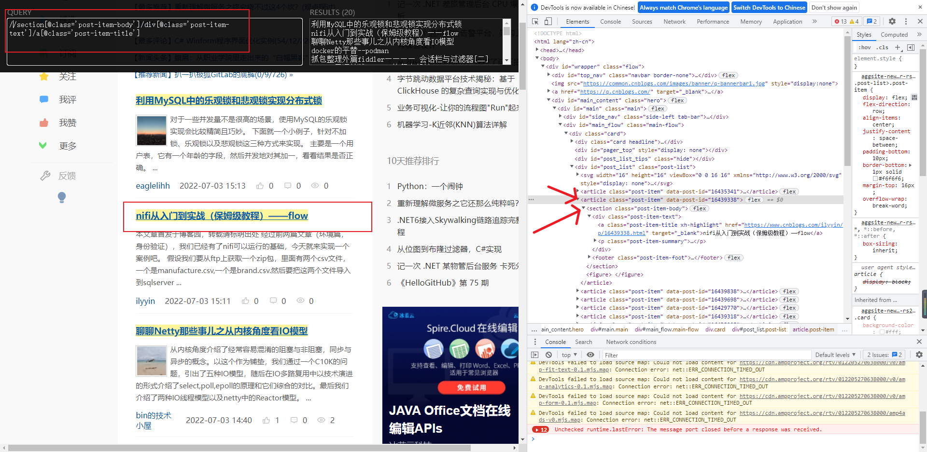Toggle flex badge on section post-item-body node
The height and width of the screenshot is (452, 927).
coord(700,208)
